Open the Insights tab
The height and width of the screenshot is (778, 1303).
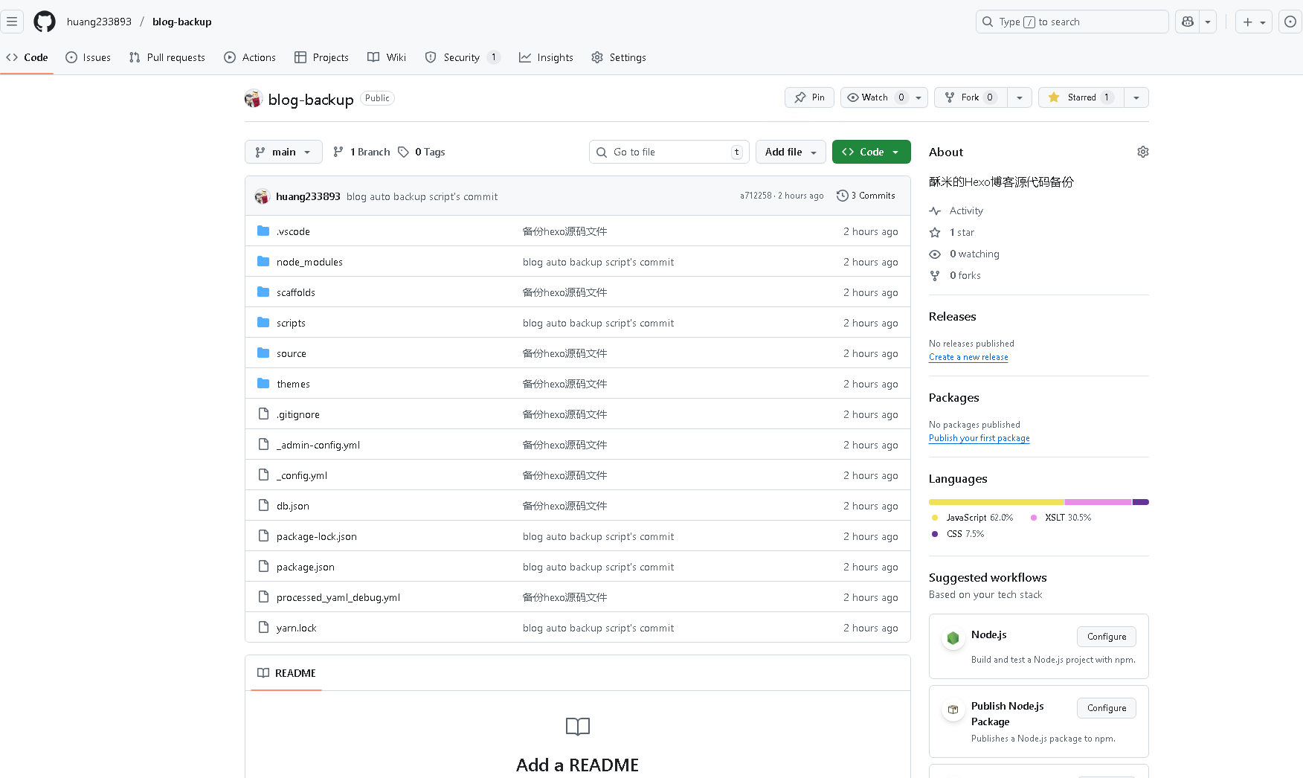(x=547, y=57)
